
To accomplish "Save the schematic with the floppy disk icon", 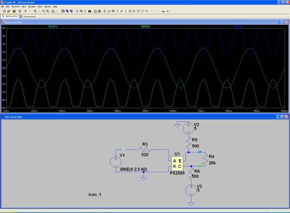I will pyautogui.click(x=14, y=11).
